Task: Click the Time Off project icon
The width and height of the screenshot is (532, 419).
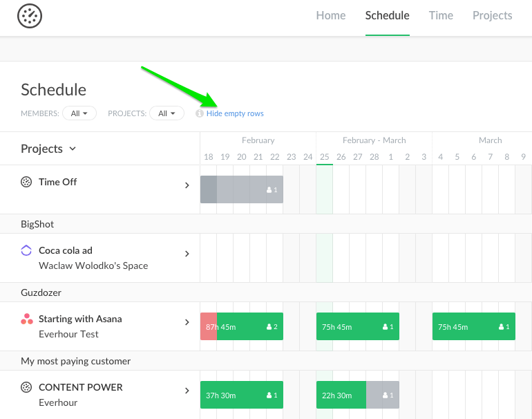Action: click(26, 183)
